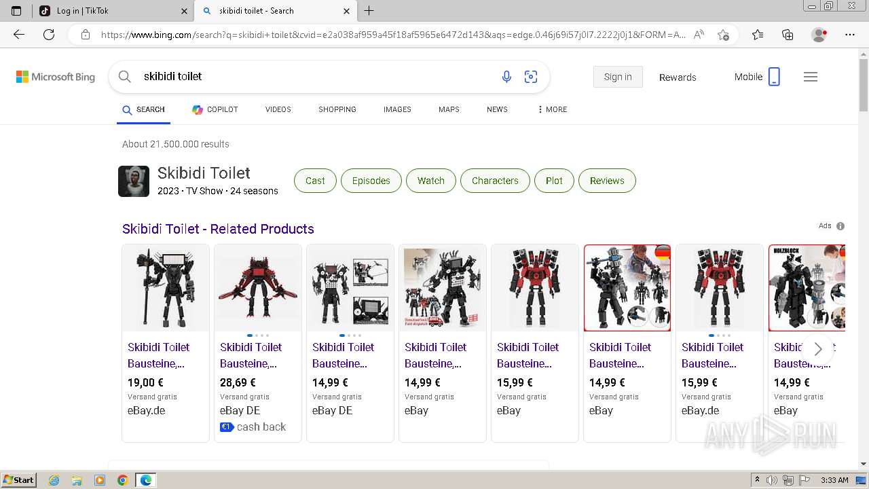Click the taskbar clock 3:33 AM

pyautogui.click(x=834, y=480)
